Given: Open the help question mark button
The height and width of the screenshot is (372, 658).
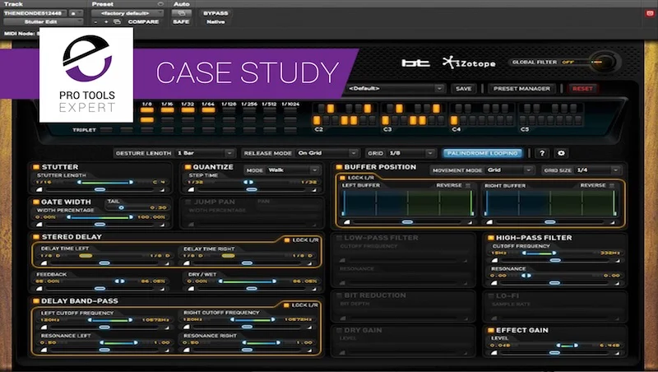Looking at the screenshot, I should 542,153.
